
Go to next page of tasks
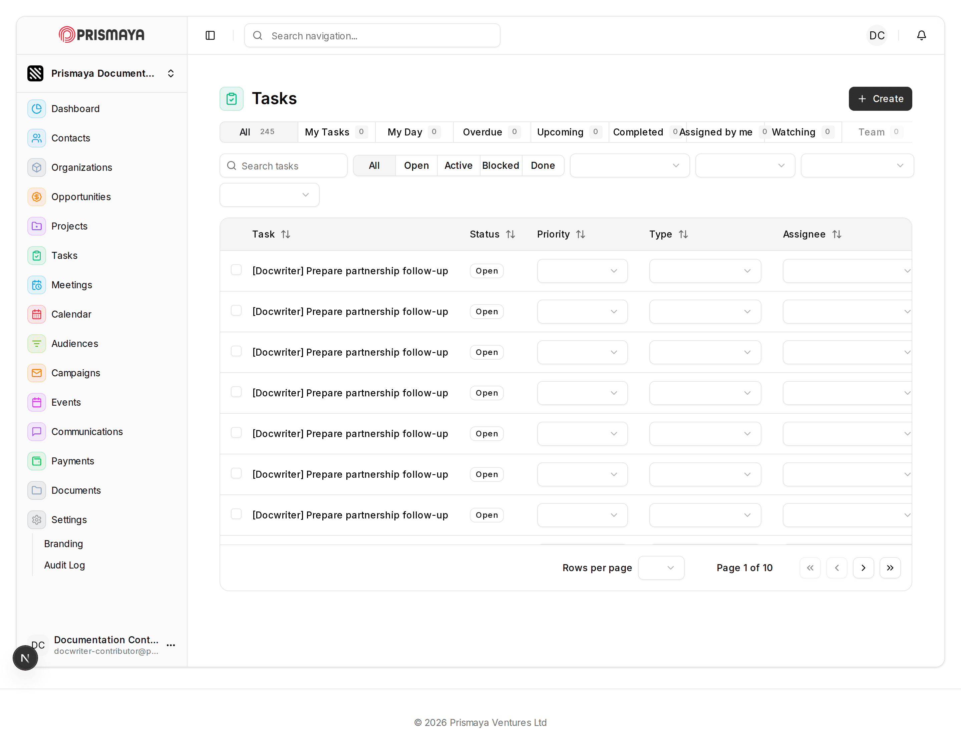(863, 568)
